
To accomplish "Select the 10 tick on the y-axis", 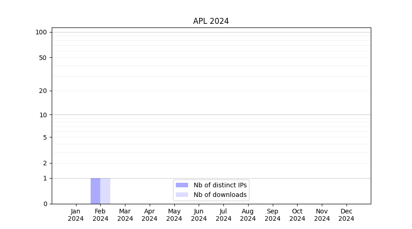I will point(43,115).
